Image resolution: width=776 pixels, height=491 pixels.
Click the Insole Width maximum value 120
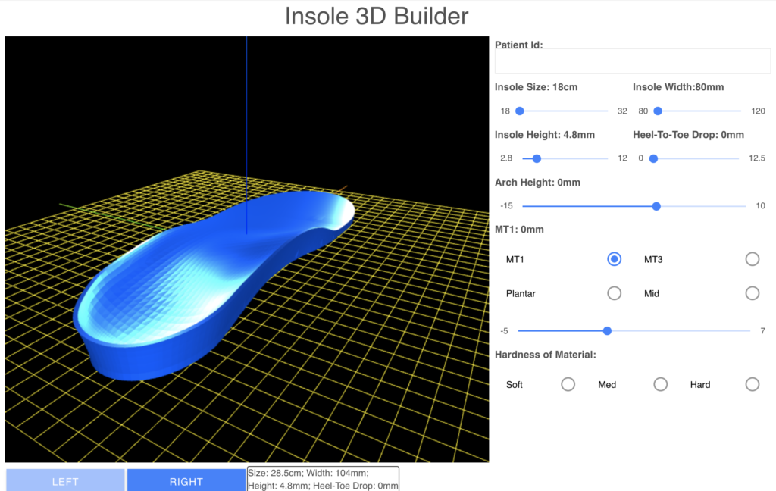(x=758, y=111)
